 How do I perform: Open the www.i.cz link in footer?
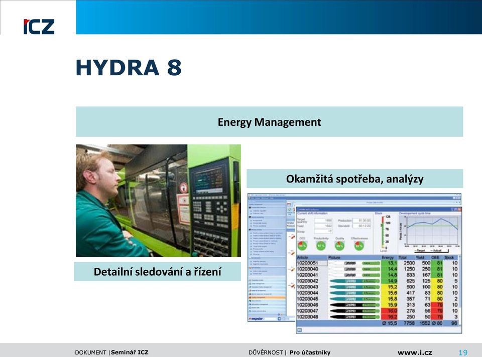(x=415, y=352)
